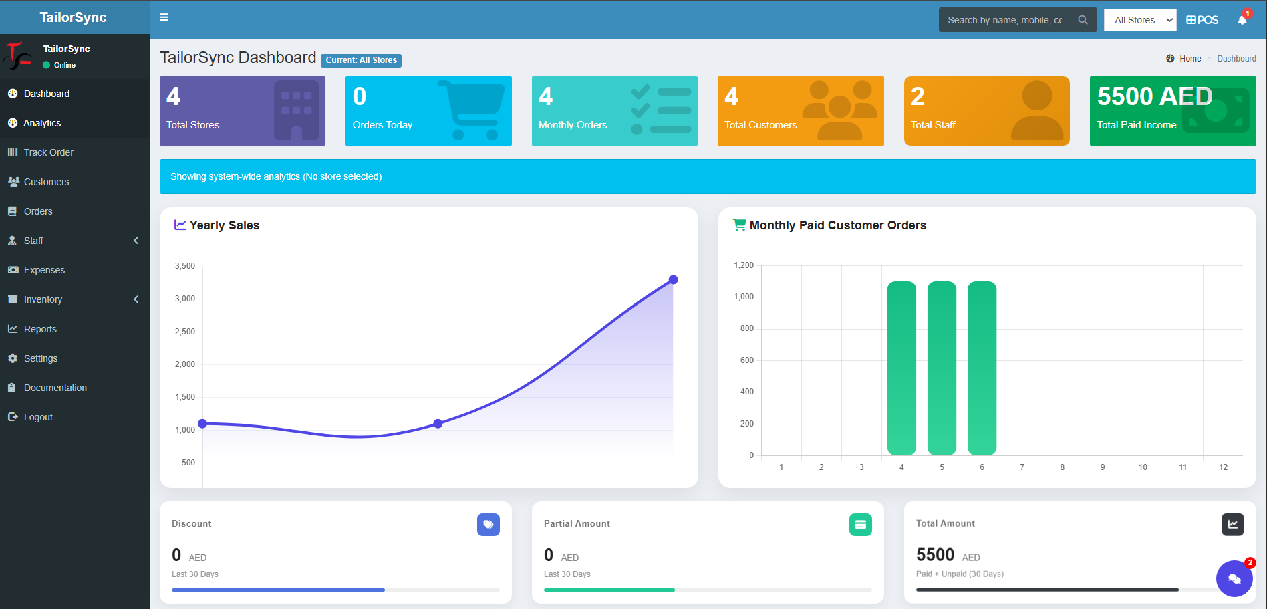Open the POS grid icon
This screenshot has width=1267, height=609.
[x=1191, y=20]
